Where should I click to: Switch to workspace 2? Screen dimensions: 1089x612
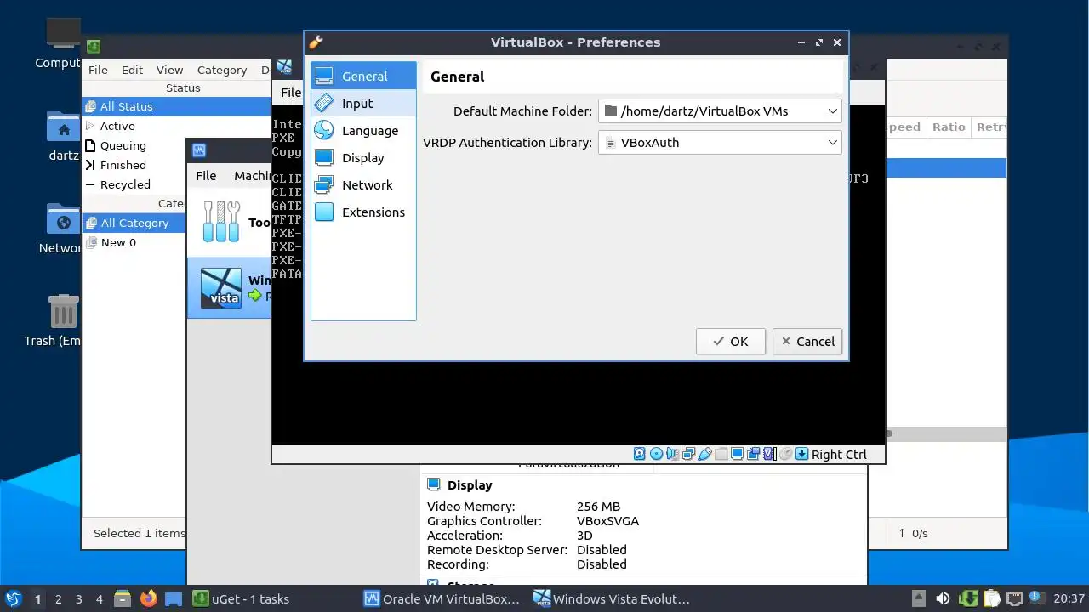coord(59,599)
